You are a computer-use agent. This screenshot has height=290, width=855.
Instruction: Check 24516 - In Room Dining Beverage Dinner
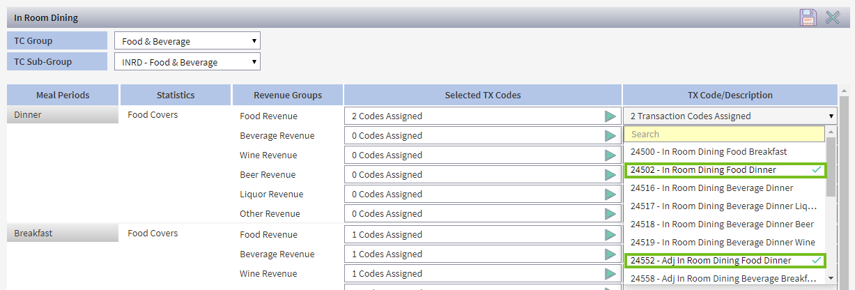tap(725, 188)
